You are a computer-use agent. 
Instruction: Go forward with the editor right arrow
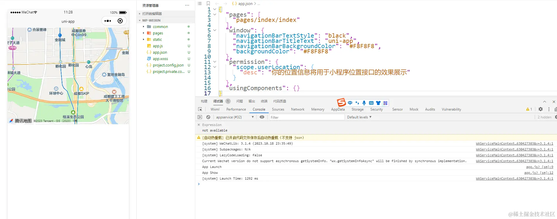tap(225, 3)
